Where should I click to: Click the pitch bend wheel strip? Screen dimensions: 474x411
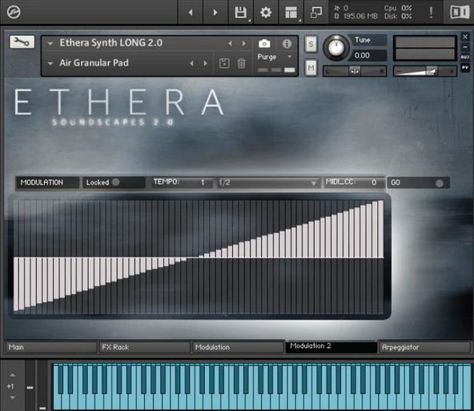click(x=30, y=385)
